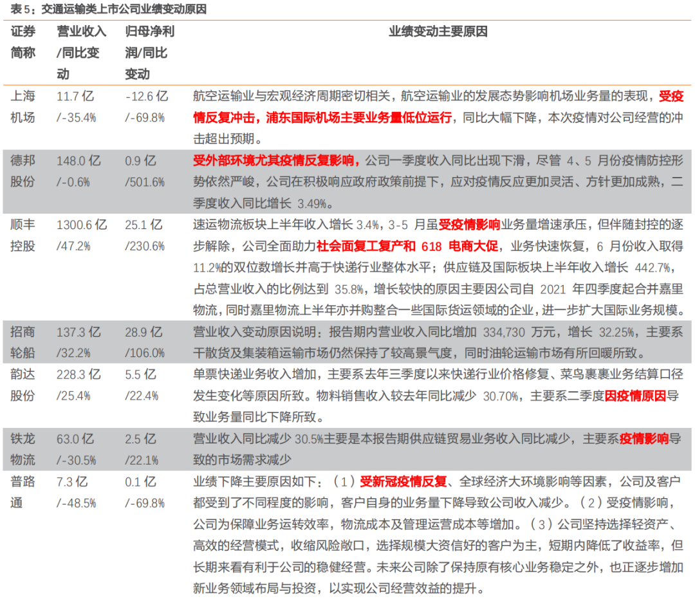Screen dimensions: 695x601
Task: Click the 归母净利润/同比变动 column header
Action: coord(149,53)
